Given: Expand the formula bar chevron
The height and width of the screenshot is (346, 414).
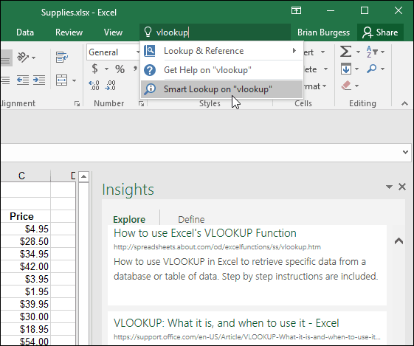Looking at the screenshot, I should (x=406, y=152).
